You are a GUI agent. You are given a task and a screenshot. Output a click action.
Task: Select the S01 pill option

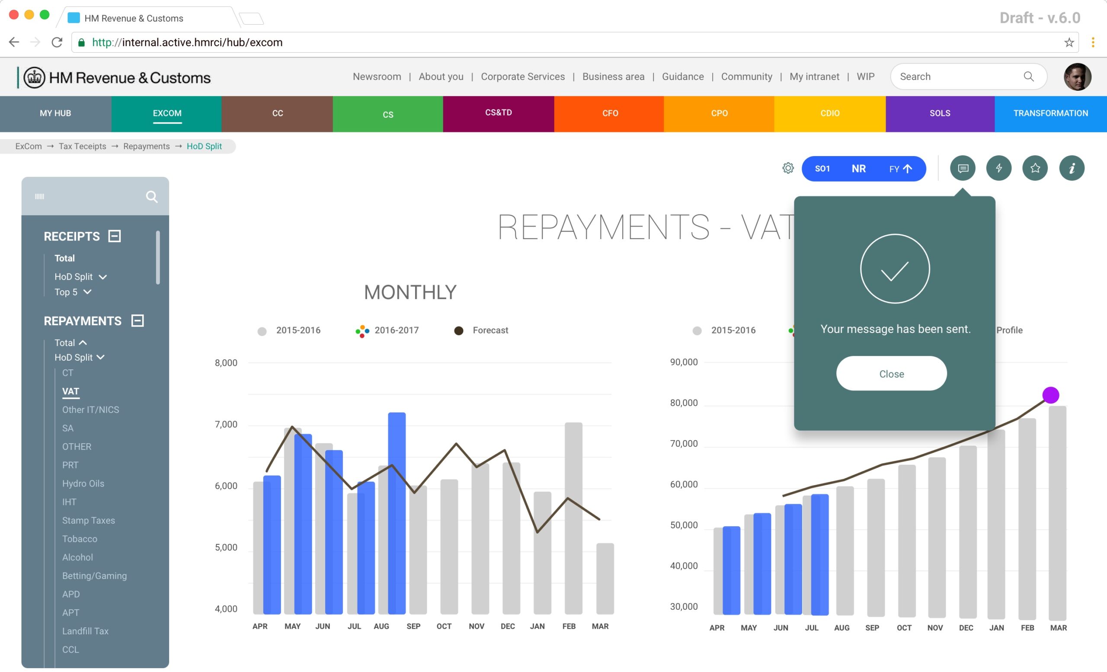(x=822, y=169)
